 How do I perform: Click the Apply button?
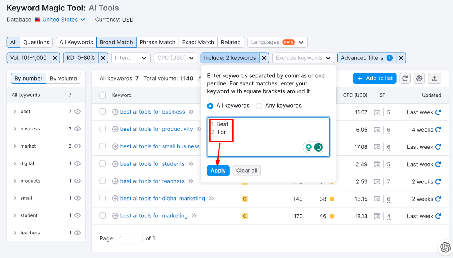tap(218, 171)
